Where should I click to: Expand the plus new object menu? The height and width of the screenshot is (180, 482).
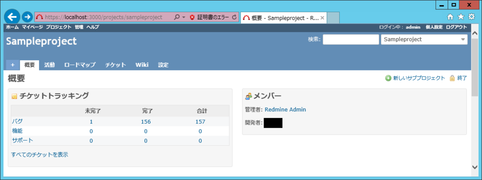(x=13, y=65)
